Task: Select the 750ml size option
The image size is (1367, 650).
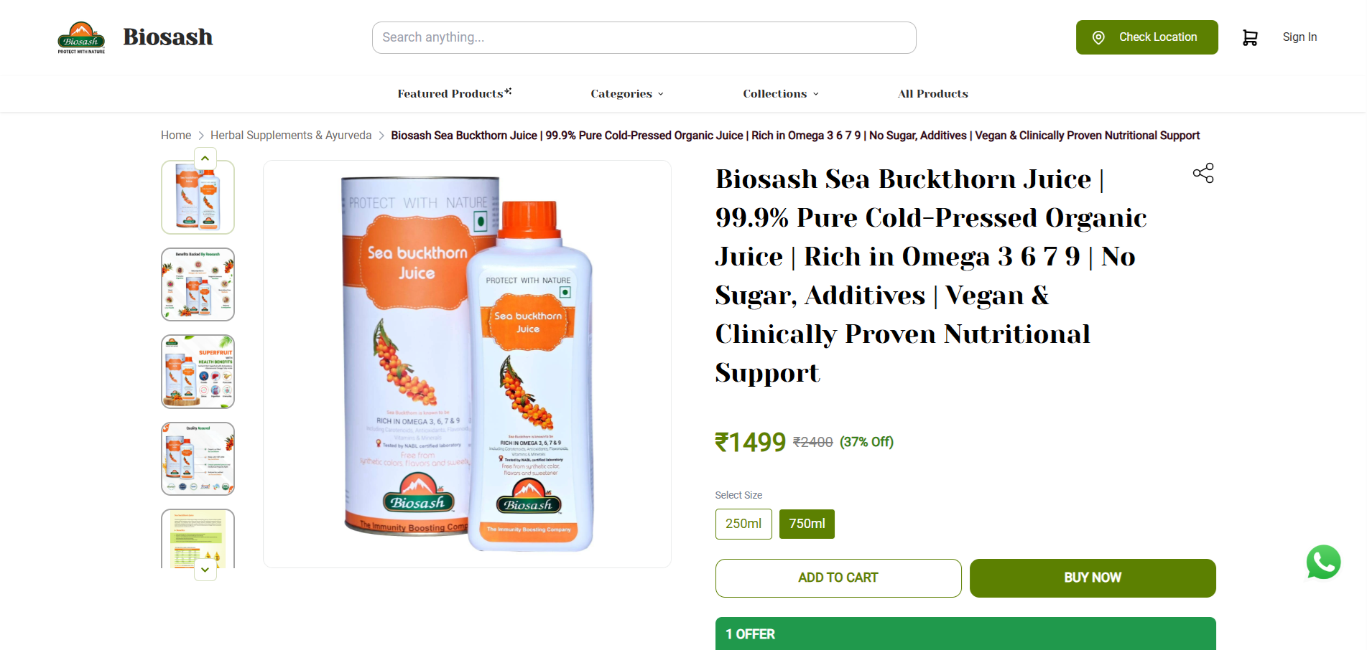Action: coord(807,524)
